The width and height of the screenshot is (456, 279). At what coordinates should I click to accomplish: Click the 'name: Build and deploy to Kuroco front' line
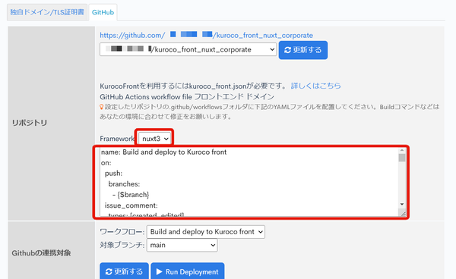(x=163, y=152)
